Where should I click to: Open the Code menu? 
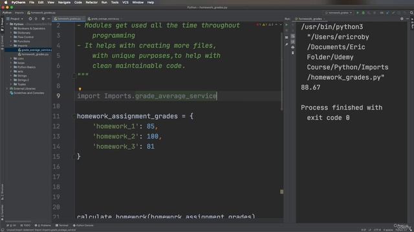coord(78,3)
